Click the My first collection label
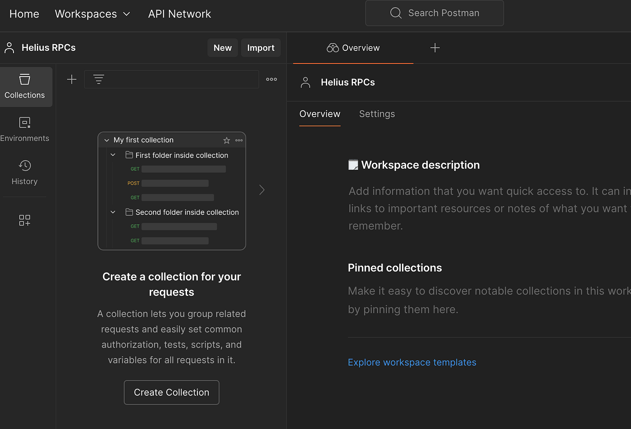Viewport: 631px width, 429px height. point(143,140)
